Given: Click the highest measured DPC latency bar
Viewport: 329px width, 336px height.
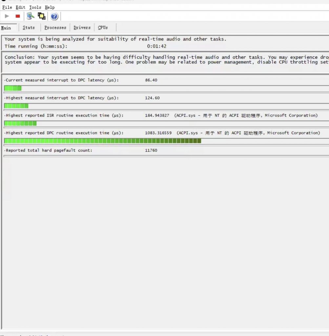Looking at the screenshot, I should click(16, 106).
